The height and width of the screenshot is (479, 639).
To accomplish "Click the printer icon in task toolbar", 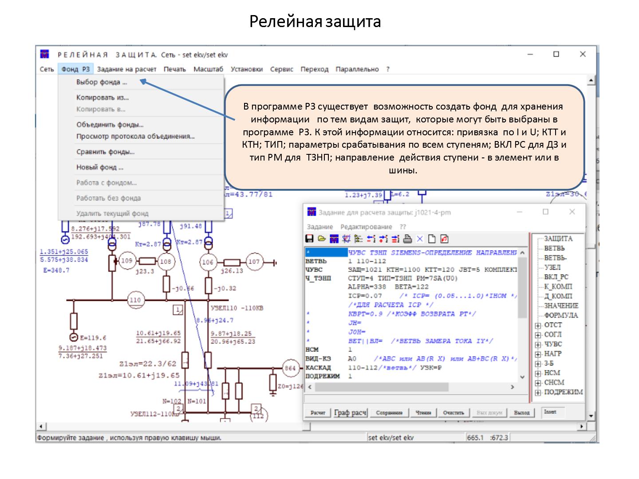I will pyautogui.click(x=408, y=239).
